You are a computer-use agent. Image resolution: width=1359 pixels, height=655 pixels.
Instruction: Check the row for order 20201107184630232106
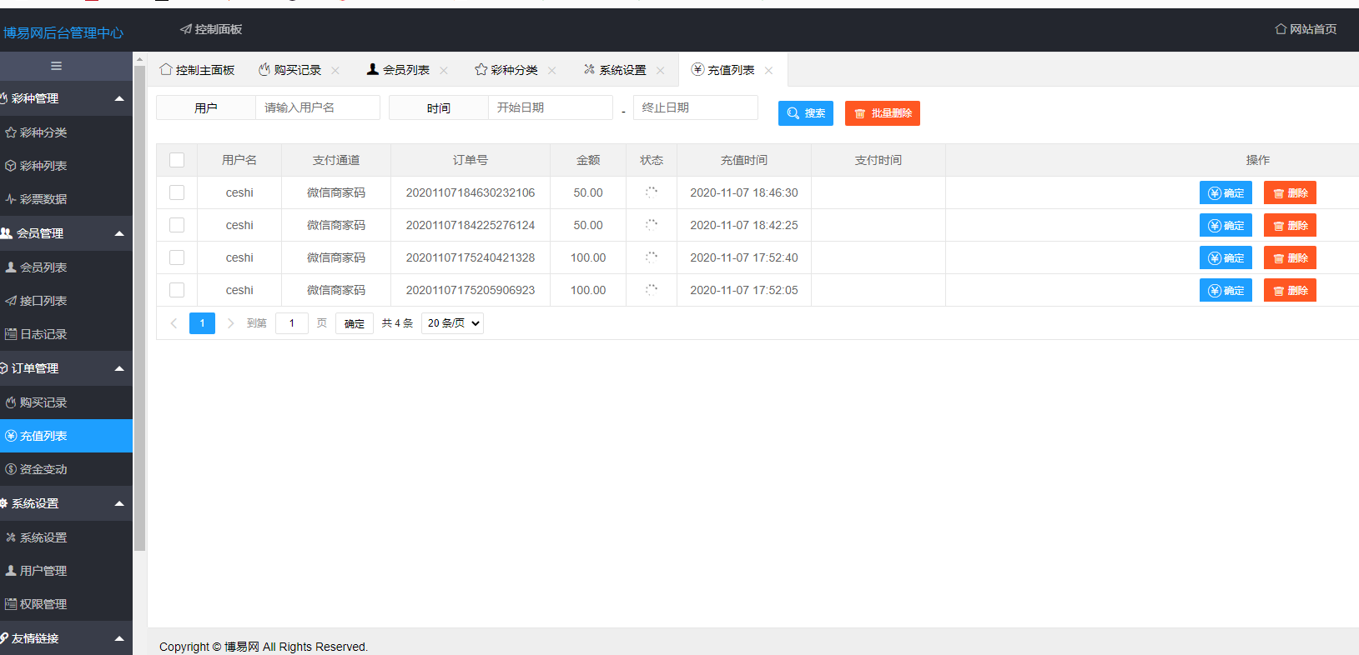tap(177, 192)
